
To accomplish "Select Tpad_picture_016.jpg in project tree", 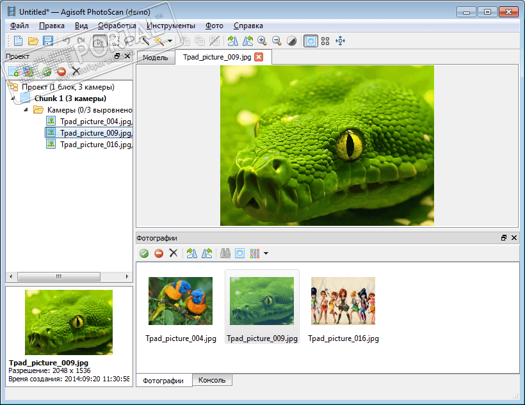I will point(96,145).
